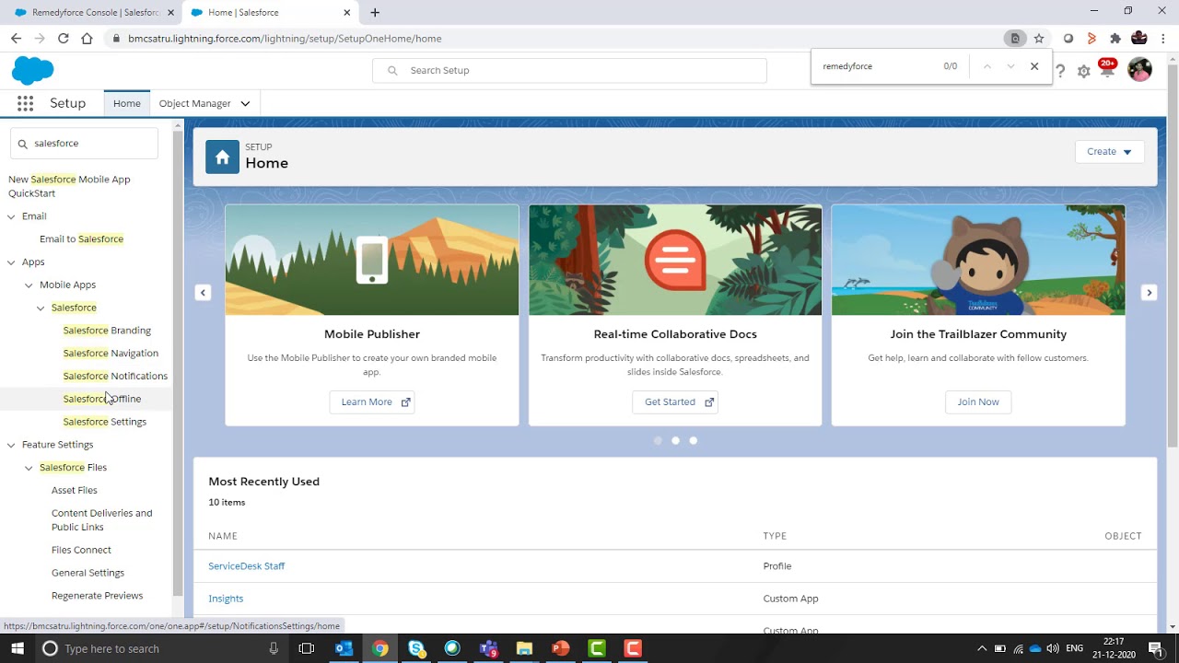
Task: Open the Help question mark icon
Action: pos(1060,71)
